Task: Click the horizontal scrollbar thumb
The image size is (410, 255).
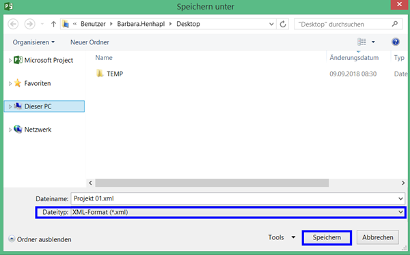Action: click(x=212, y=183)
